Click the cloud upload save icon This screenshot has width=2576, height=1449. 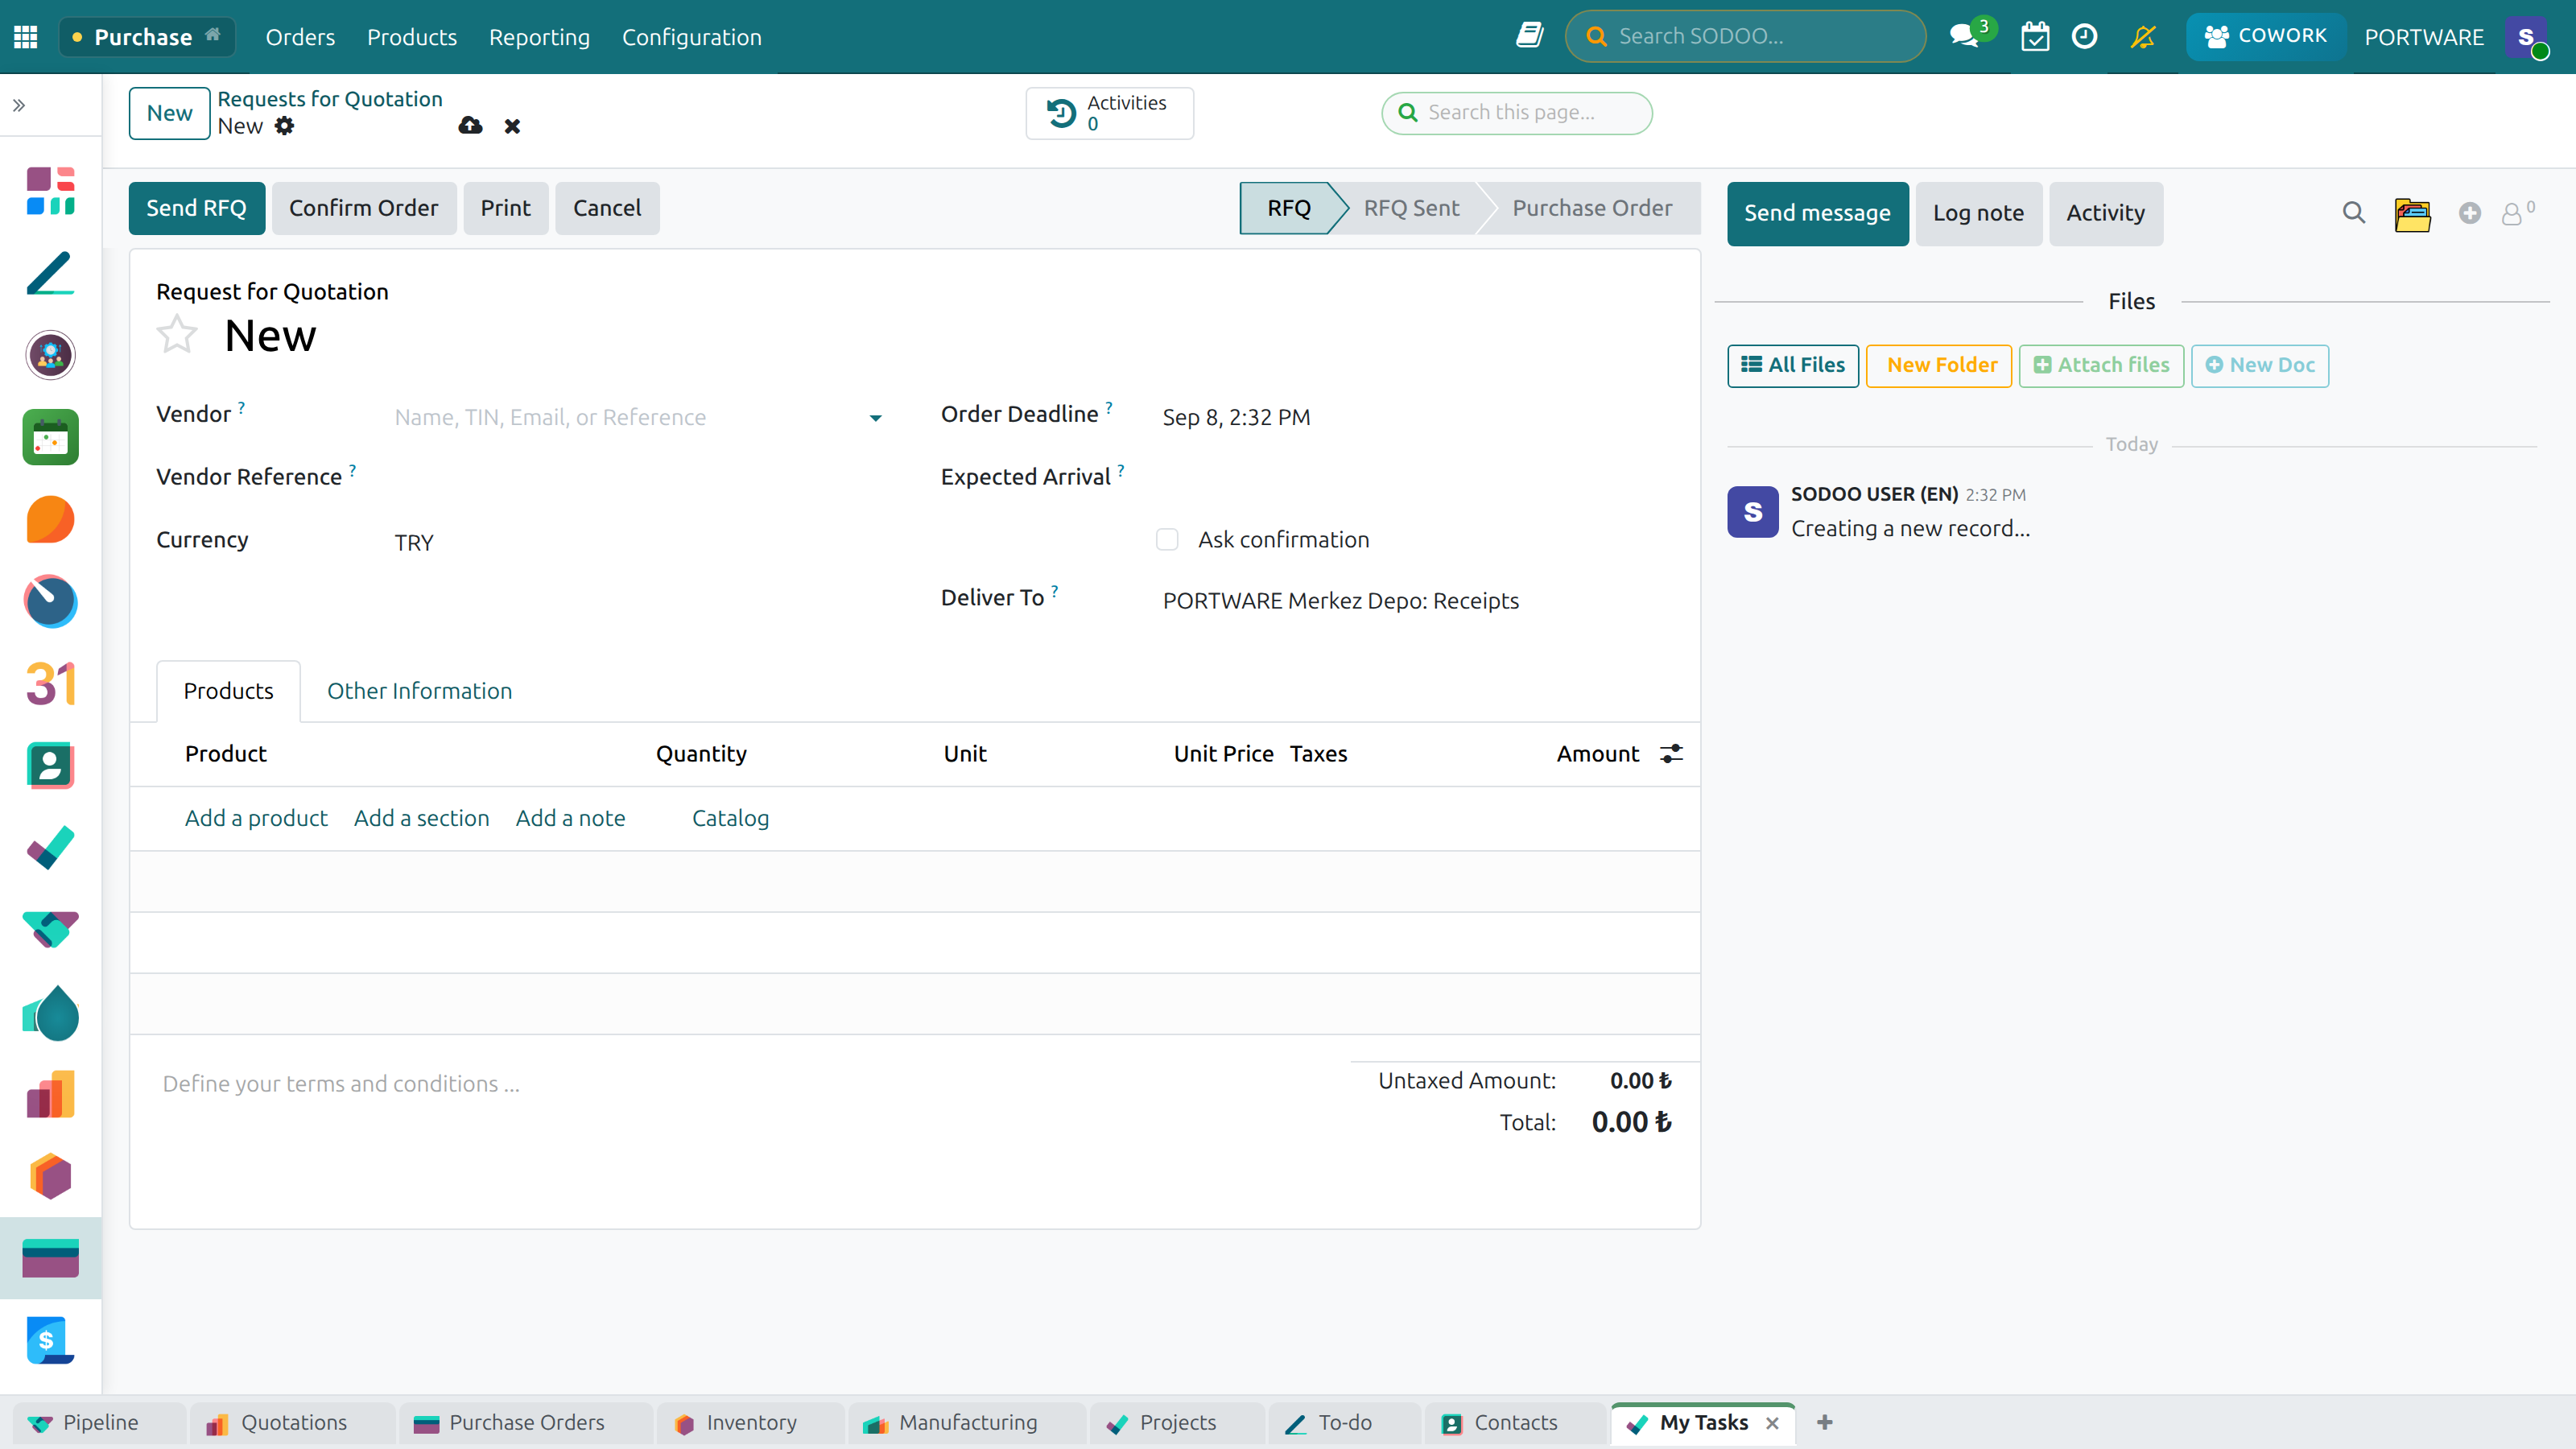[x=470, y=126]
